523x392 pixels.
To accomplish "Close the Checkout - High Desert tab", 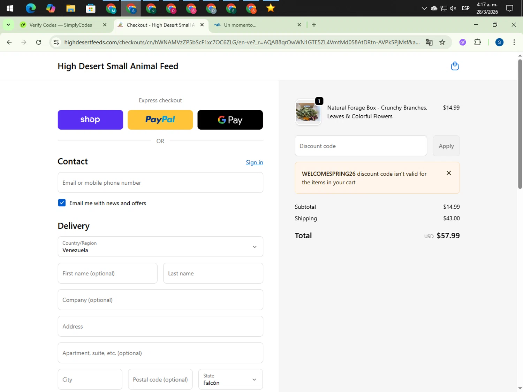I will [x=202, y=25].
